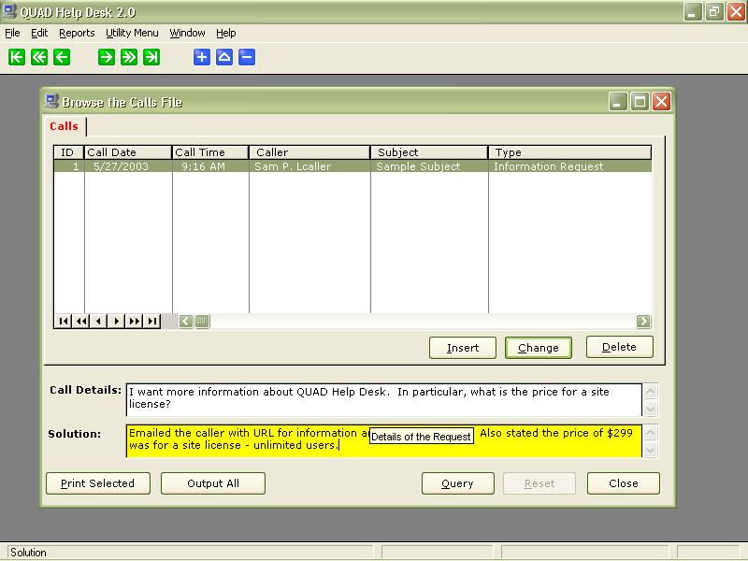Click Solution field scrollbar up arrow

tap(650, 433)
